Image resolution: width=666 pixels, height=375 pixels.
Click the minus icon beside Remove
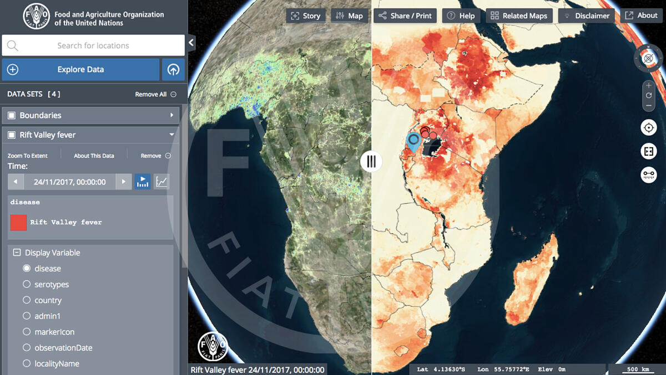click(168, 156)
